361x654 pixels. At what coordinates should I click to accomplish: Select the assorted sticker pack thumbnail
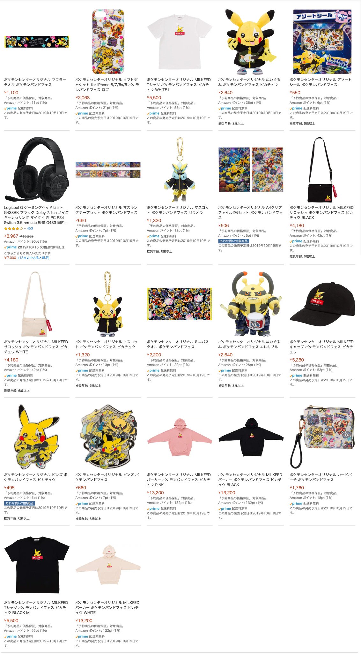point(322,42)
